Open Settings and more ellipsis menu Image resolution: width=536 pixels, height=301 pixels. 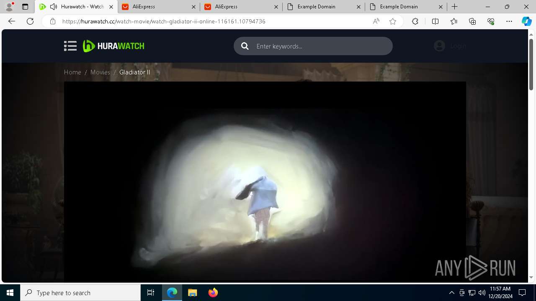(x=509, y=21)
